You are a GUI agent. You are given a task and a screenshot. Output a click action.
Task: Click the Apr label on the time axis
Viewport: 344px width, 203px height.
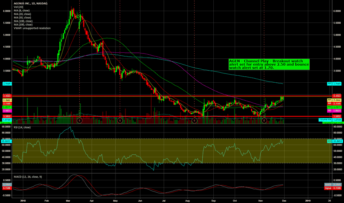pyautogui.click(x=92, y=200)
